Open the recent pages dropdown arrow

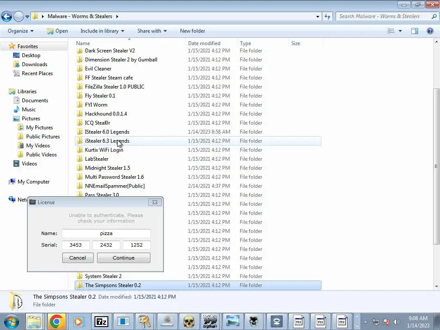pyautogui.click(x=27, y=17)
